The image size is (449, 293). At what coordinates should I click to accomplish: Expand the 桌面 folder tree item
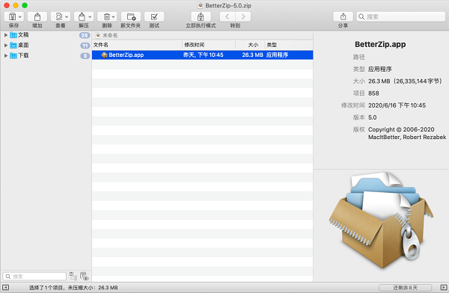6,45
